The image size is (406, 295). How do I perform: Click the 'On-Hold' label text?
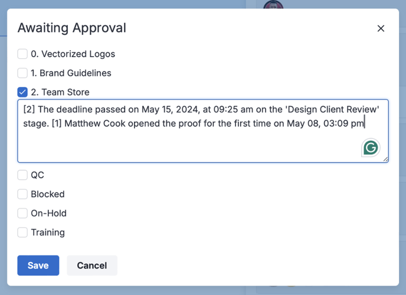point(48,213)
